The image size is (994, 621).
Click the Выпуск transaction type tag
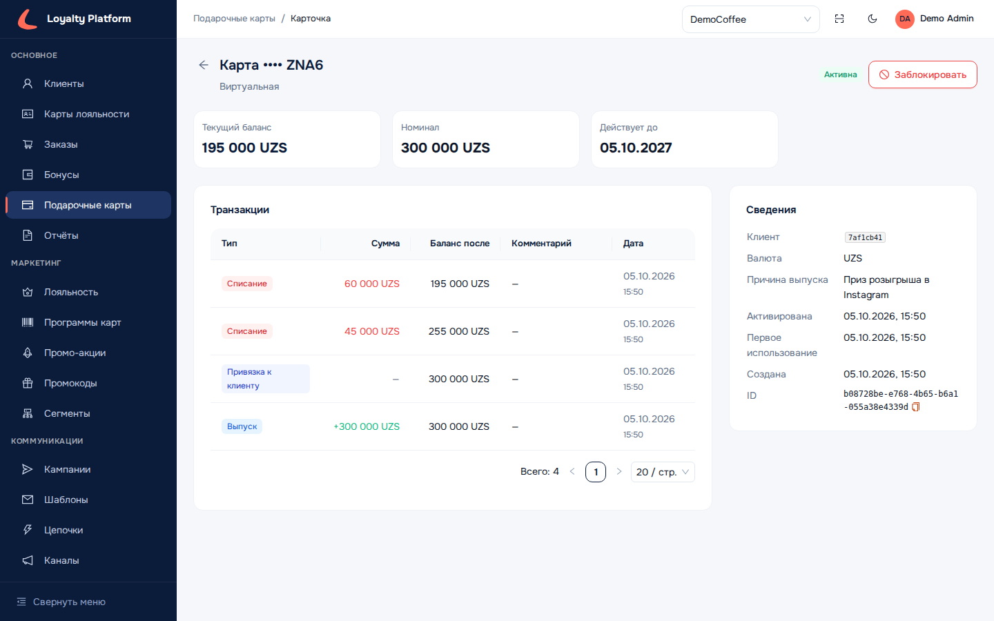pyautogui.click(x=242, y=426)
